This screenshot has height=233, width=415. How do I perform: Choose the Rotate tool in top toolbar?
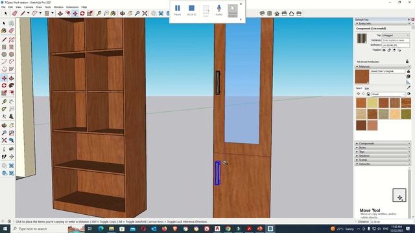pyautogui.click(x=82, y=14)
